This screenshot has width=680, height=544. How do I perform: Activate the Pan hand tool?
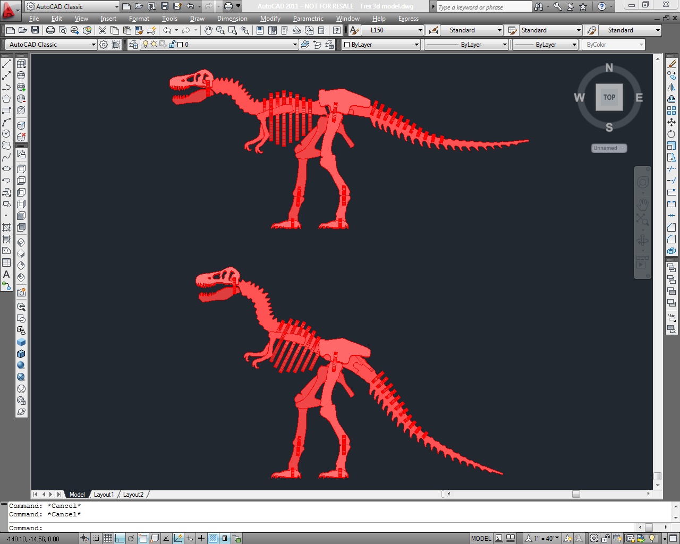pos(208,30)
